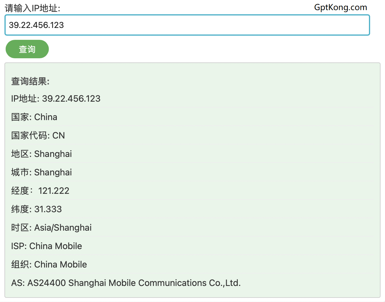Click the IP address input field
This screenshot has height=302, width=385.
coord(187,25)
